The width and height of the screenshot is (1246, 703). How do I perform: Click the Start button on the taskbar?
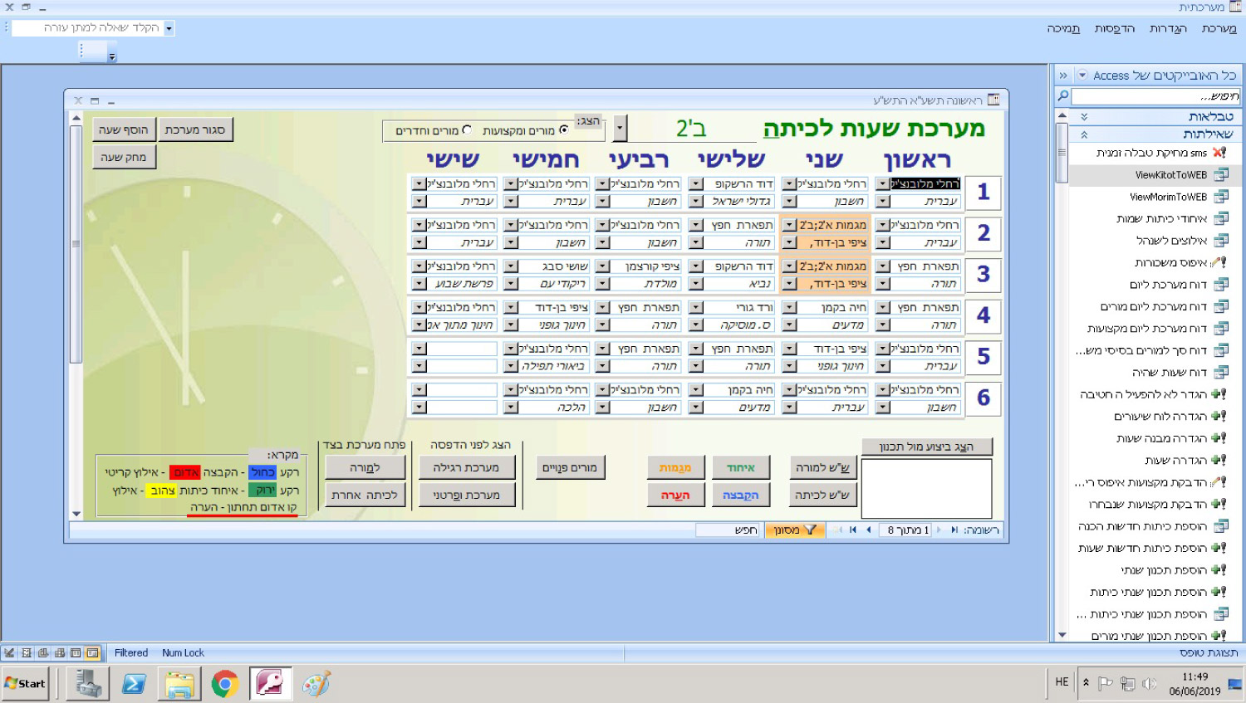click(26, 684)
